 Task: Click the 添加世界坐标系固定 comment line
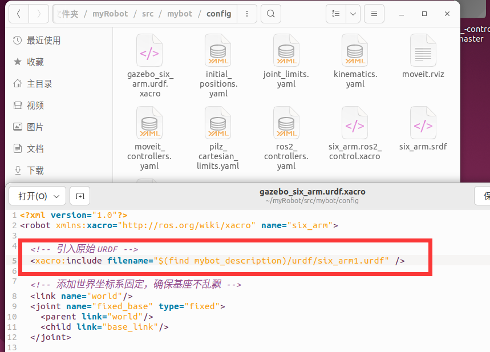[136, 285]
